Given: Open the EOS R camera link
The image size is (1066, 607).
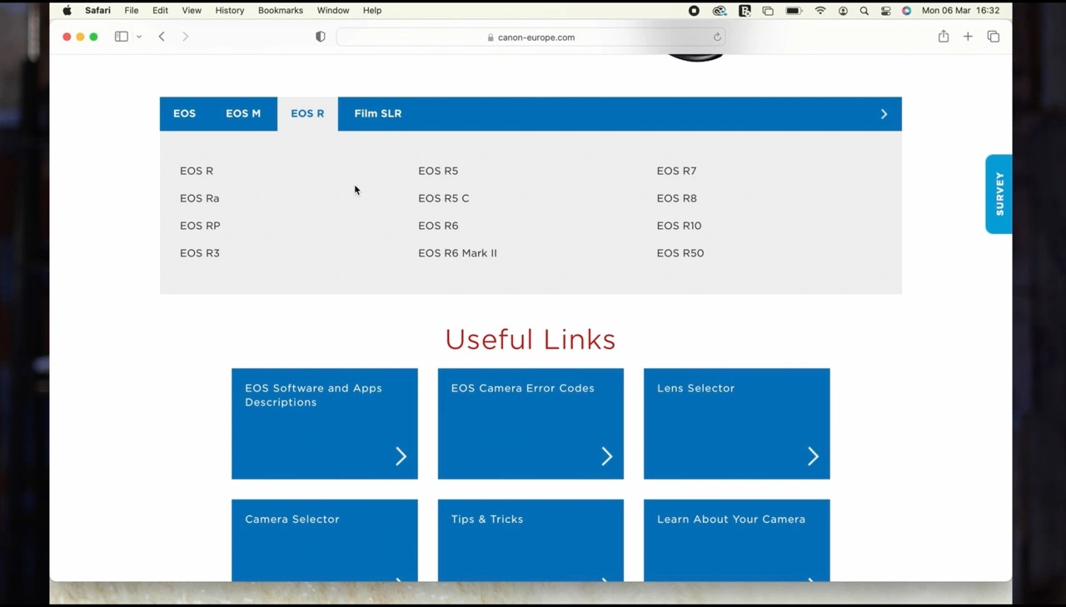Looking at the screenshot, I should click(197, 171).
